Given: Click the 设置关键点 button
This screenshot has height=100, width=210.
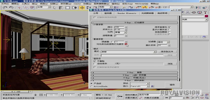Looking at the screenshot, I should coord(131,98).
